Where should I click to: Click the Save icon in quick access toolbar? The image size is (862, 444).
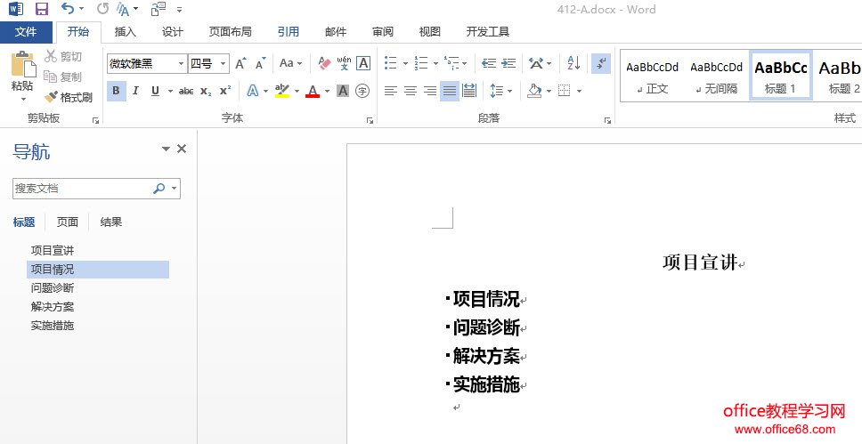point(41,10)
